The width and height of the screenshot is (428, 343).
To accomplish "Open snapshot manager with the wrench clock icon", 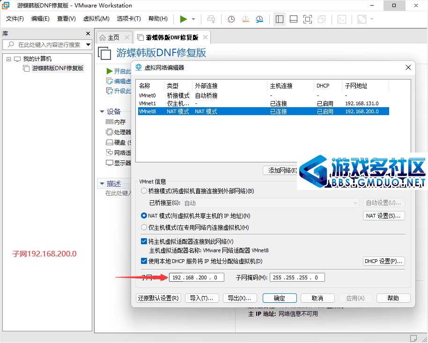I will tap(259, 19).
